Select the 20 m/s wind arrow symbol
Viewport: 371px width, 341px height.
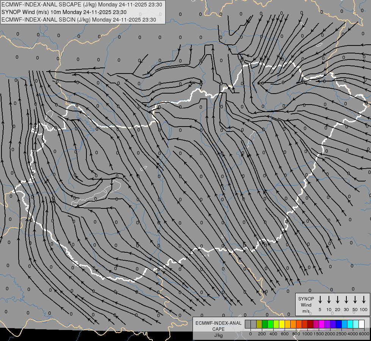pos(338,300)
